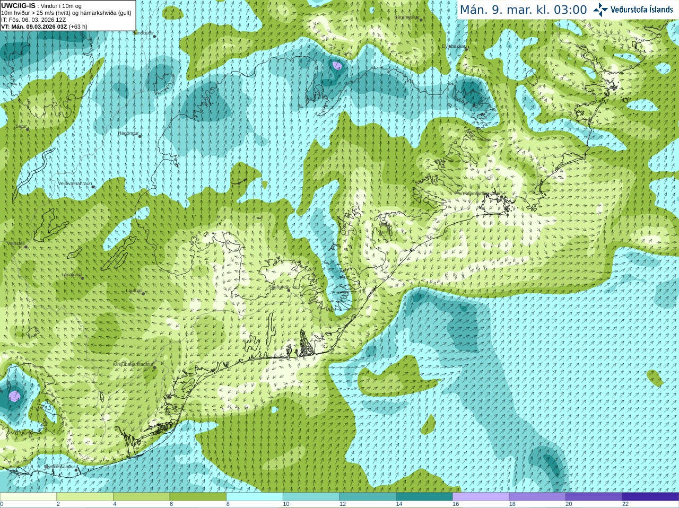Click the 6–8 m/s dark green legend swatch
Image resolution: width=679 pixels, height=508 pixels.
198,497
